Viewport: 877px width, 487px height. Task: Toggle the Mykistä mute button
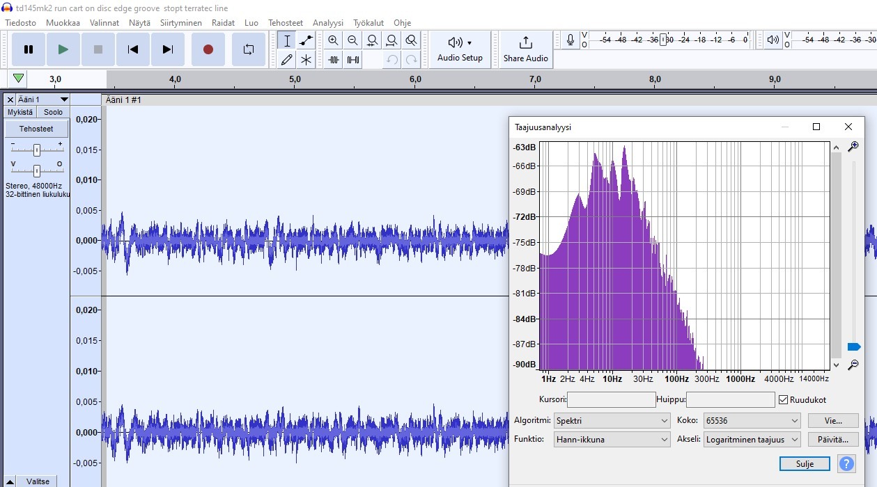pyautogui.click(x=20, y=112)
